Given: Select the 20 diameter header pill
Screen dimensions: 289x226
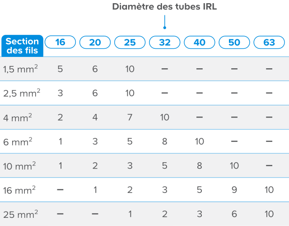Looking at the screenshot, I should click(x=95, y=42).
